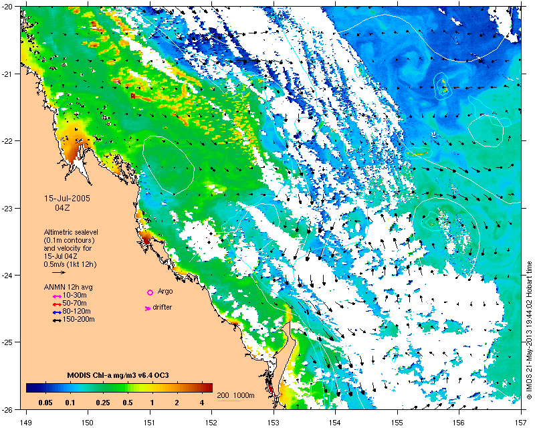Image resolution: width=535 pixels, height=428 pixels.
Task: Click longitude axis label 157
Action: pyautogui.click(x=521, y=423)
